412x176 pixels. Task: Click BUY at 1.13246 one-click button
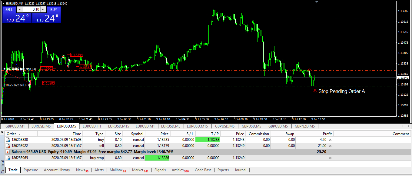click(46, 18)
